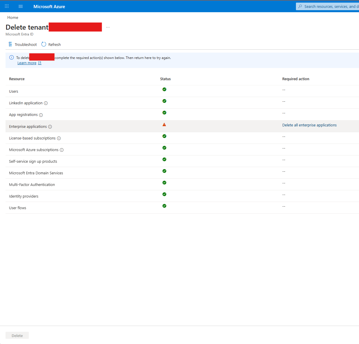The width and height of the screenshot is (359, 344).
Task: Open the portal hamburger menu
Action: [x=21, y=6]
